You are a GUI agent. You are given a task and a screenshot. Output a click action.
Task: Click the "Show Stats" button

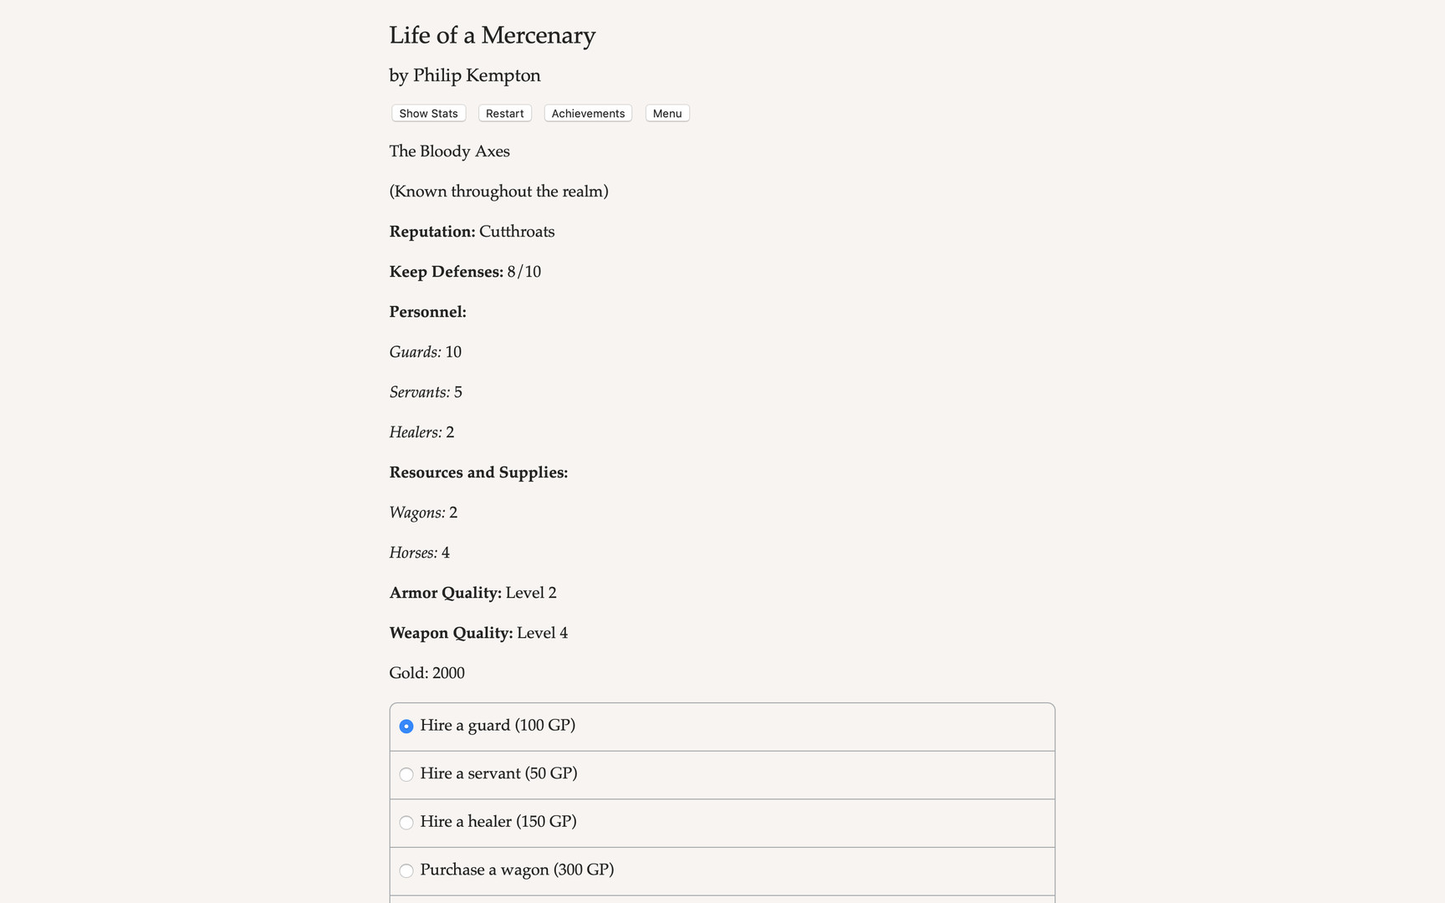427,113
